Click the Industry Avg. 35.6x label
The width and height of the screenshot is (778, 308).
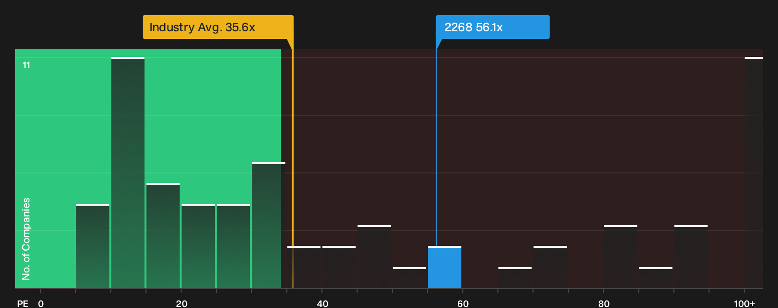pyautogui.click(x=218, y=27)
